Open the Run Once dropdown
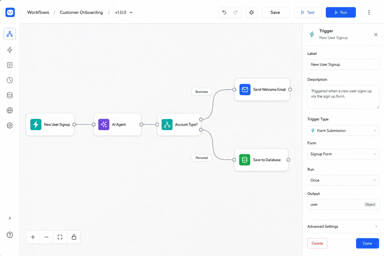This screenshot has height=256, width=384. [343, 180]
